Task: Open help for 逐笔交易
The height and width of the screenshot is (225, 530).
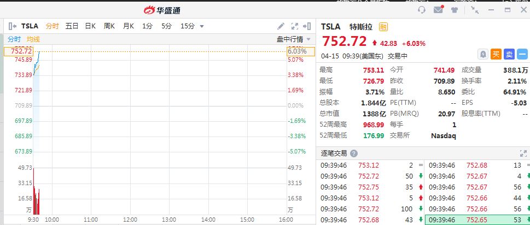Action: point(354,153)
